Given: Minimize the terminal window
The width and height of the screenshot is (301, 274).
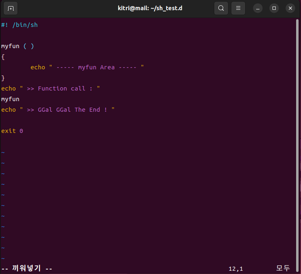Looking at the screenshot, I should (x=257, y=8).
